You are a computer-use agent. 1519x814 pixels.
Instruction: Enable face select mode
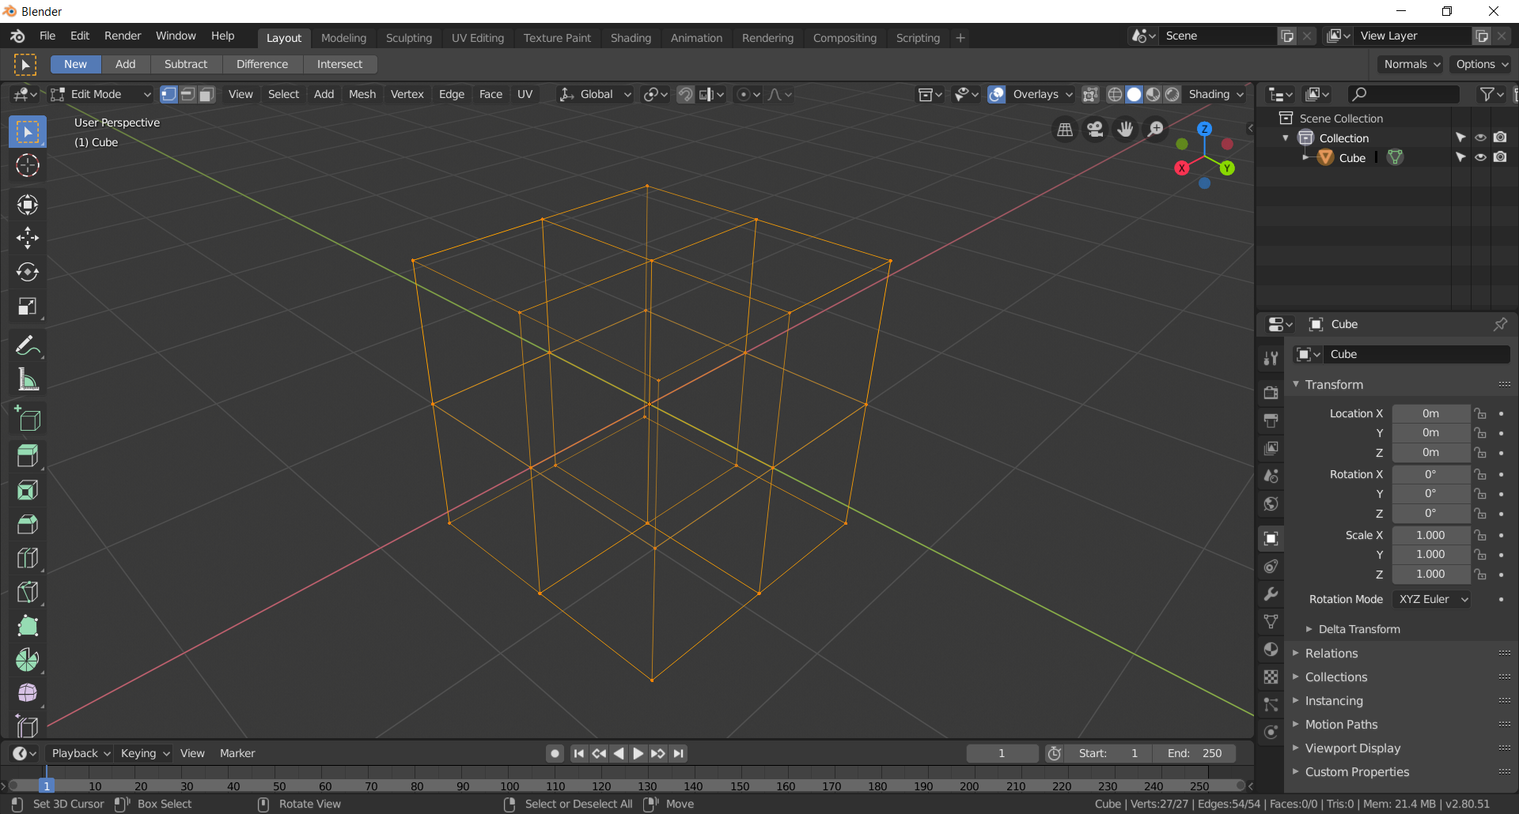click(x=206, y=94)
